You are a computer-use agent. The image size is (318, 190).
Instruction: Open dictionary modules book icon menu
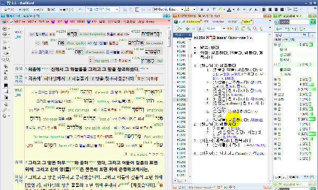[x=177, y=22]
